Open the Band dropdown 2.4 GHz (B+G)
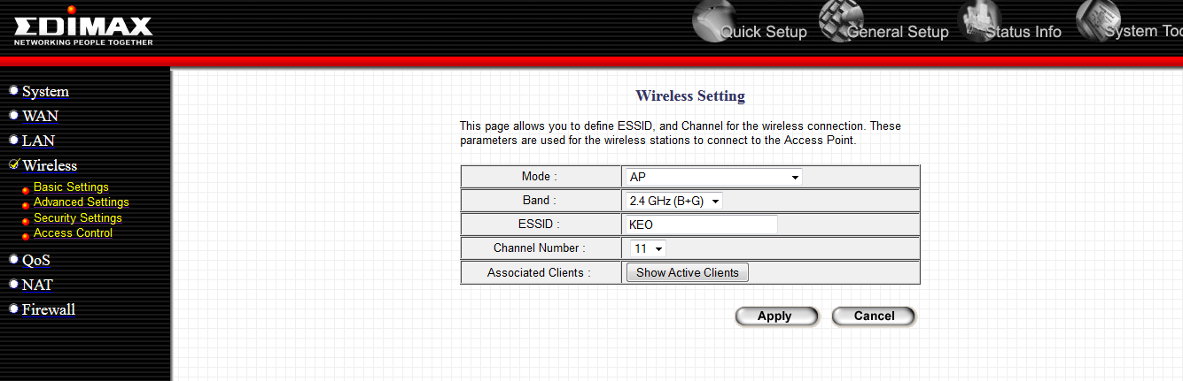The image size is (1183, 381). [674, 201]
